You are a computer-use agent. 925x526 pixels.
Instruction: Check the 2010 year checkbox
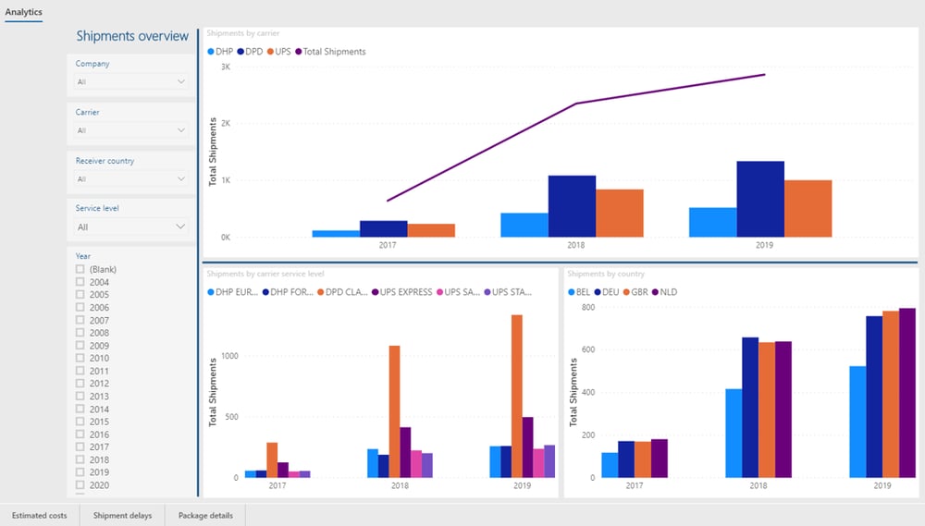[x=80, y=358]
